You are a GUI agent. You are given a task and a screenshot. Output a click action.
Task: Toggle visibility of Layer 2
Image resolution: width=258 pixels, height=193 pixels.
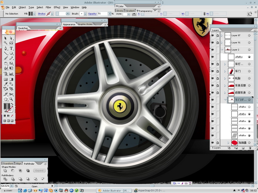pos(213,50)
